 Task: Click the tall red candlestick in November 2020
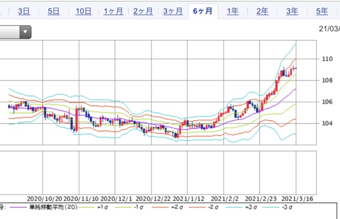pyautogui.click(x=76, y=119)
